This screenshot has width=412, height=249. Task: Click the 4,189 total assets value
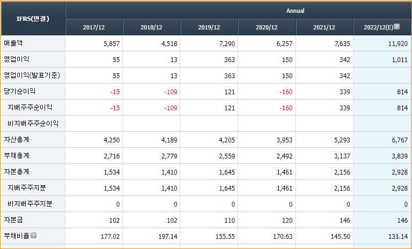click(x=169, y=140)
